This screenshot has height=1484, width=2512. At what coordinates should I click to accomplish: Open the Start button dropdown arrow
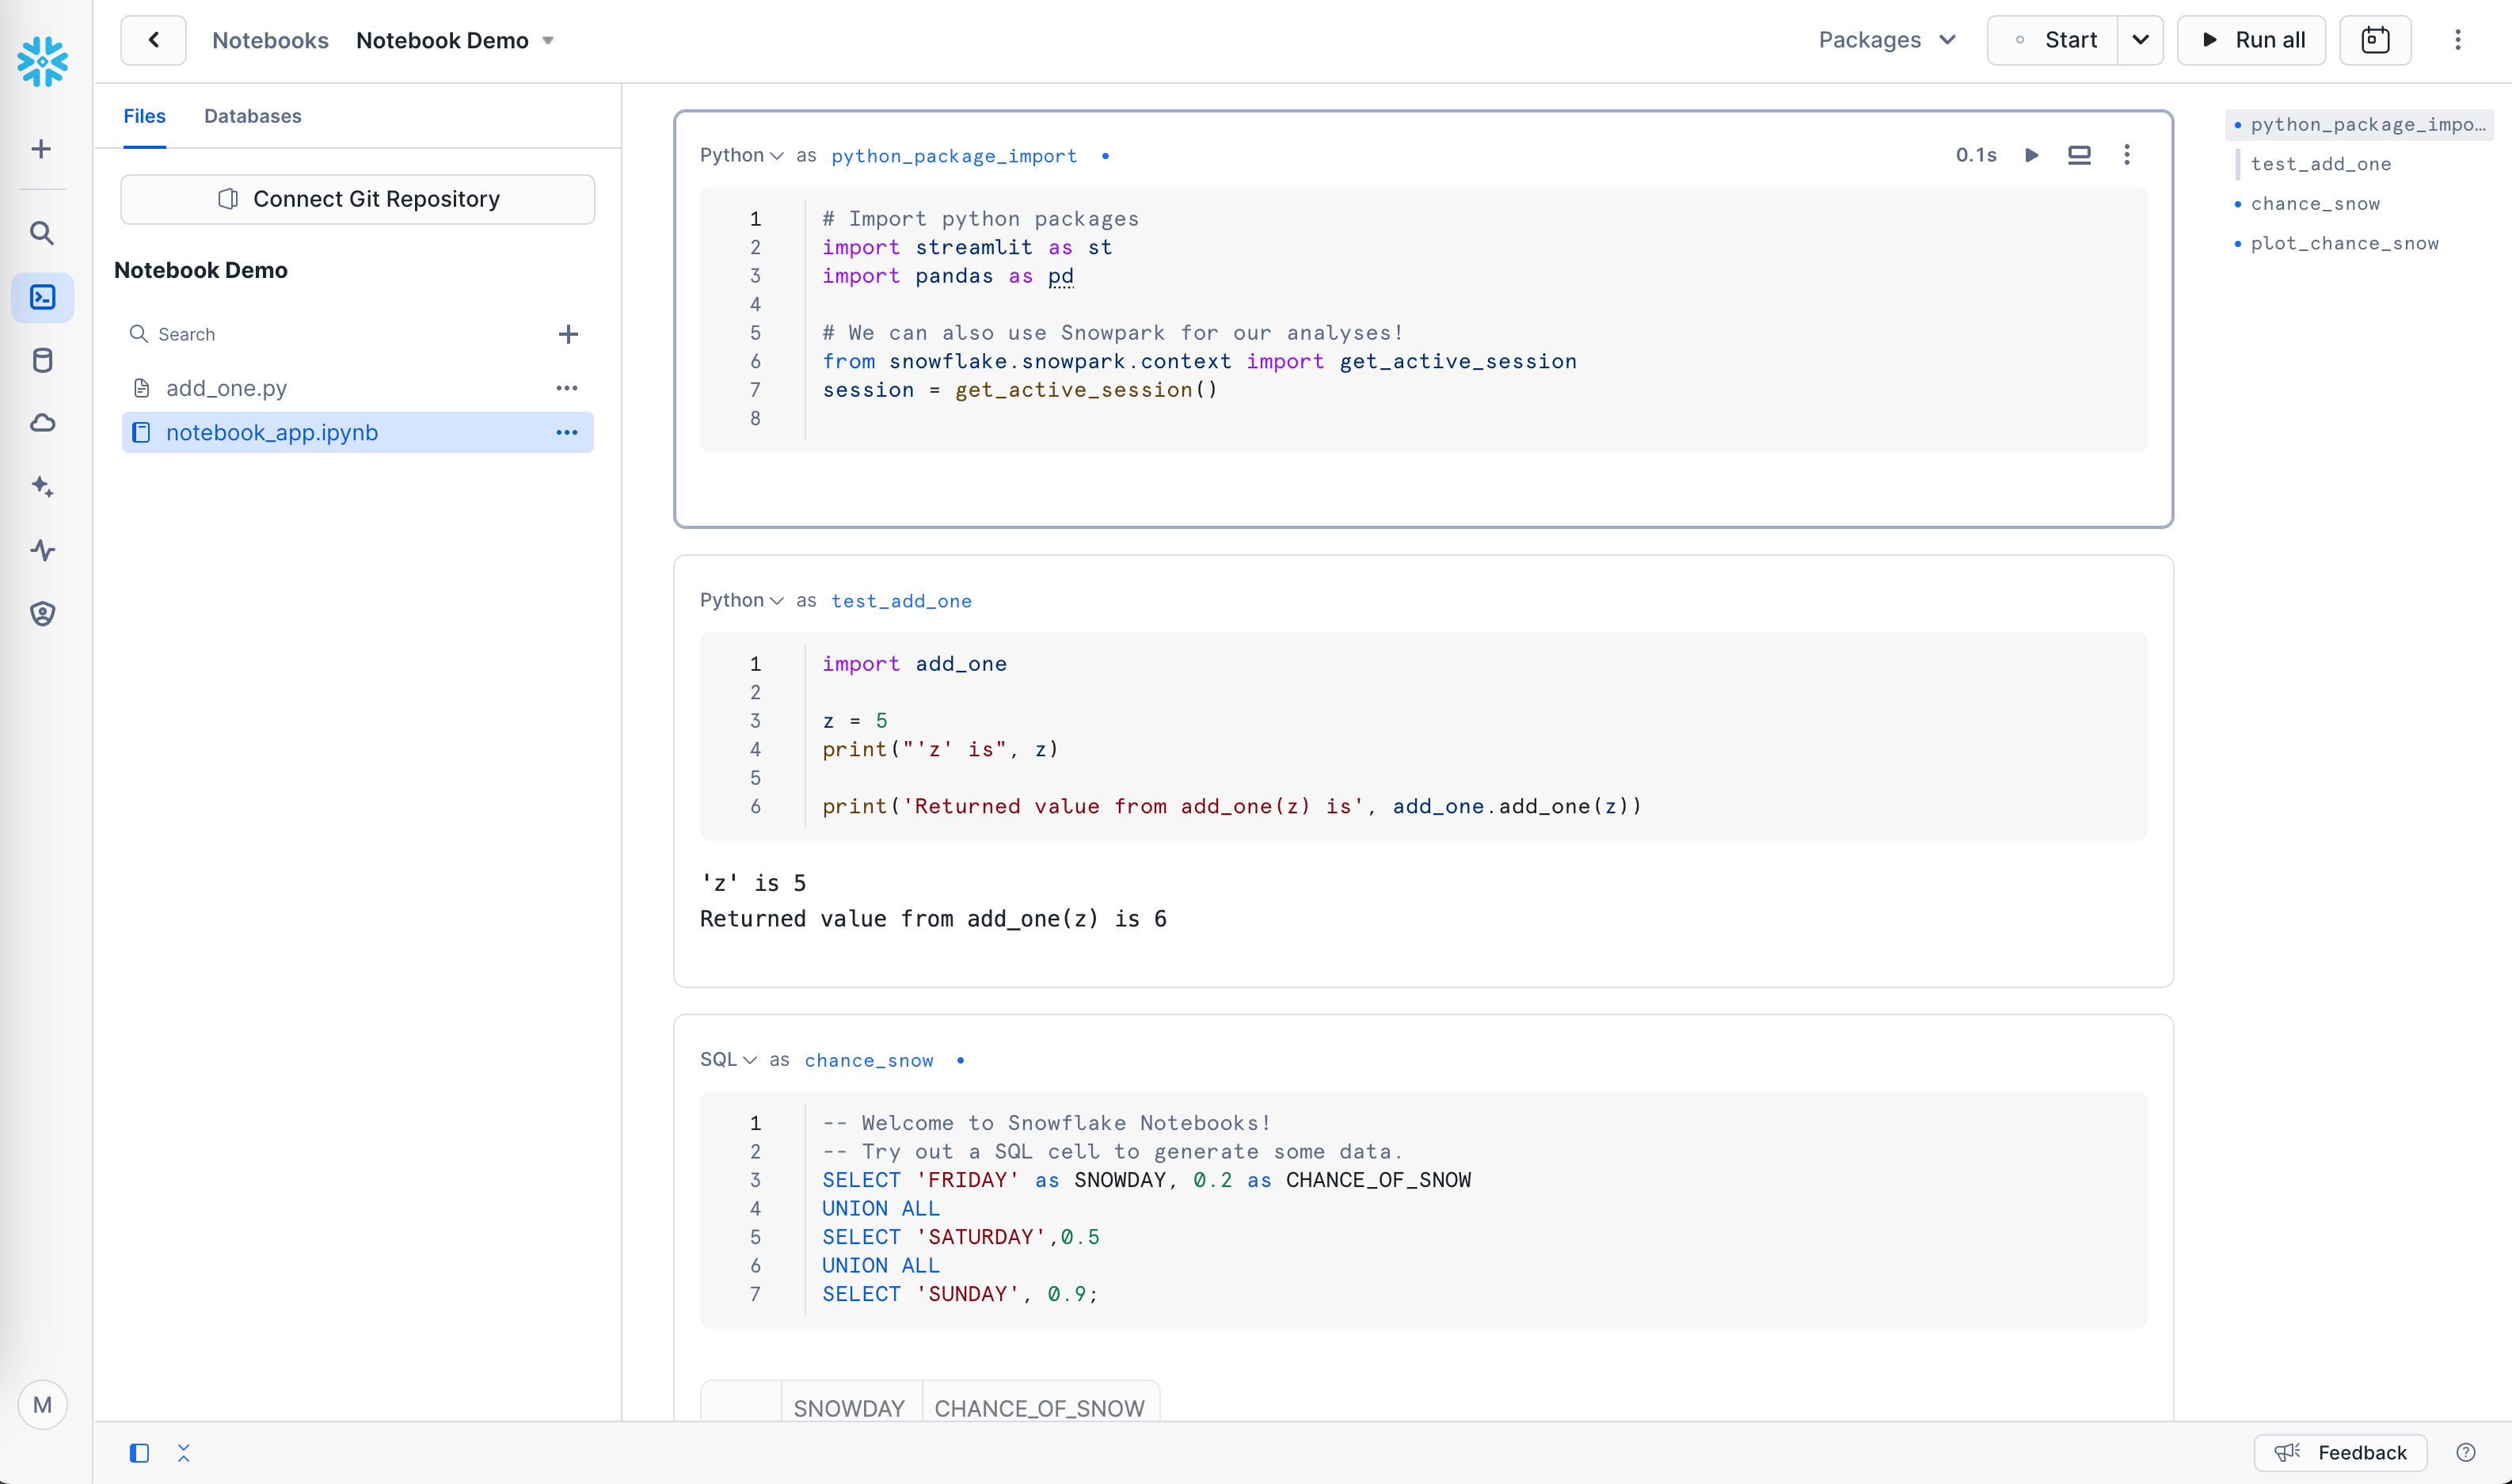pos(2140,40)
